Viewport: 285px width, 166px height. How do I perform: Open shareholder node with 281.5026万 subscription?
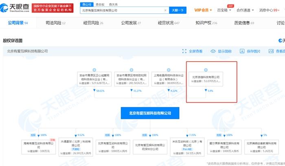click(x=132, y=79)
